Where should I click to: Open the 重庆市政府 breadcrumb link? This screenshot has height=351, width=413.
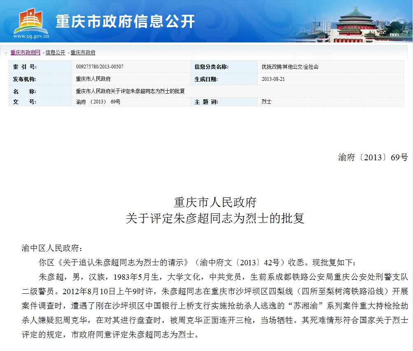84,53
